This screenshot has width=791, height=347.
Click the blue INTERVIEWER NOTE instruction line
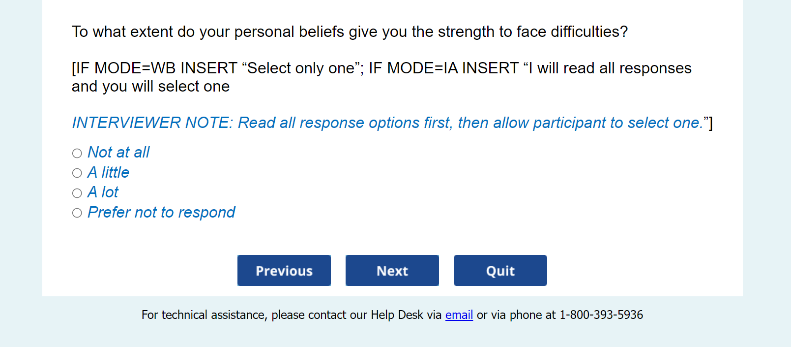[x=387, y=123]
